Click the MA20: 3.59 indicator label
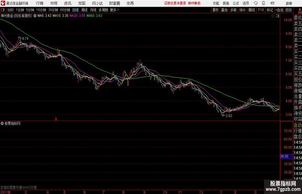Viewport: 302px width, 194px height. coord(77,16)
